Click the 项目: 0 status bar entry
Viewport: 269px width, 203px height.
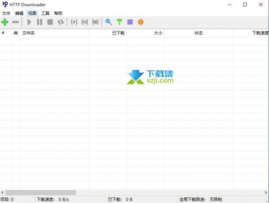(7, 199)
